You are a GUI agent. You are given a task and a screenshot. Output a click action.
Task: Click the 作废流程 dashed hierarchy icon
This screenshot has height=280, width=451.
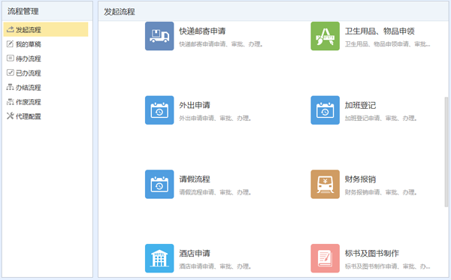[10, 101]
